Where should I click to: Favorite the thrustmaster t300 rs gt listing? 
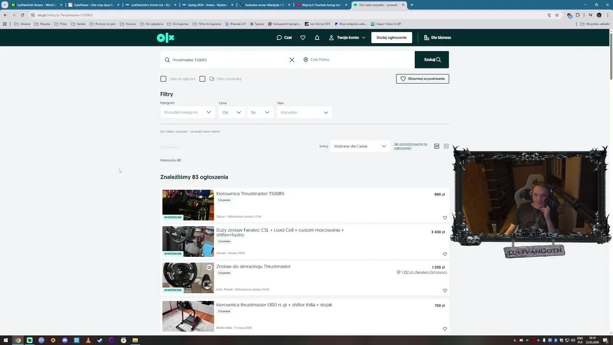[445, 329]
